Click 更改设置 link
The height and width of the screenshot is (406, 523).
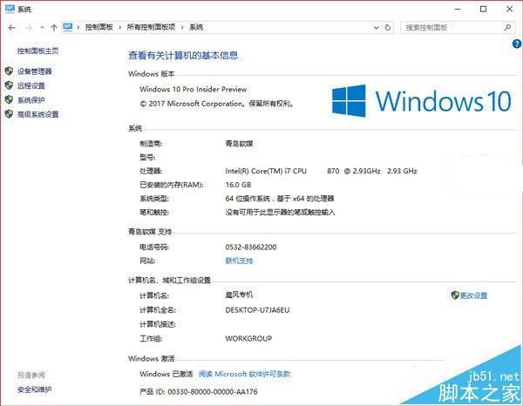click(x=473, y=295)
